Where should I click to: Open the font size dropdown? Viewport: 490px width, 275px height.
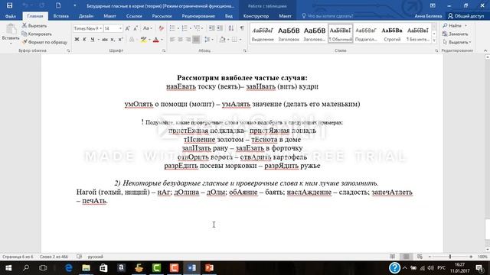pos(120,28)
